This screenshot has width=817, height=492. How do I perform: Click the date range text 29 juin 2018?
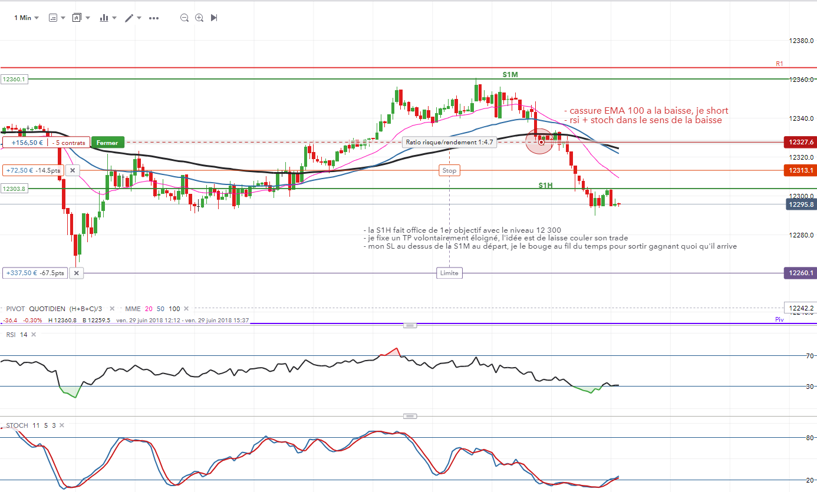coord(183,321)
